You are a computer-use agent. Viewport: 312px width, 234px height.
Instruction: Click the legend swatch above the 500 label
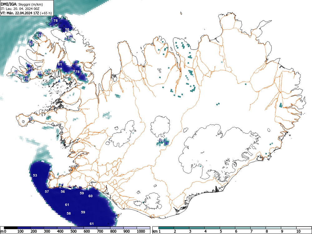[77, 228]
